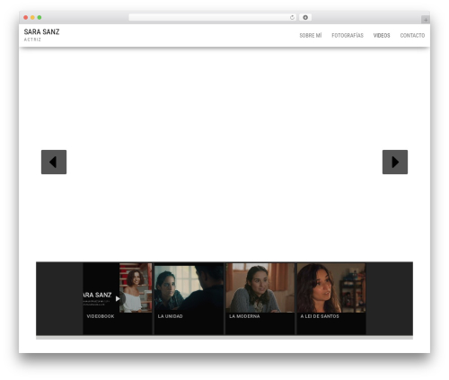Click the next slide arrow button
This screenshot has width=449, height=380.
[x=395, y=162]
